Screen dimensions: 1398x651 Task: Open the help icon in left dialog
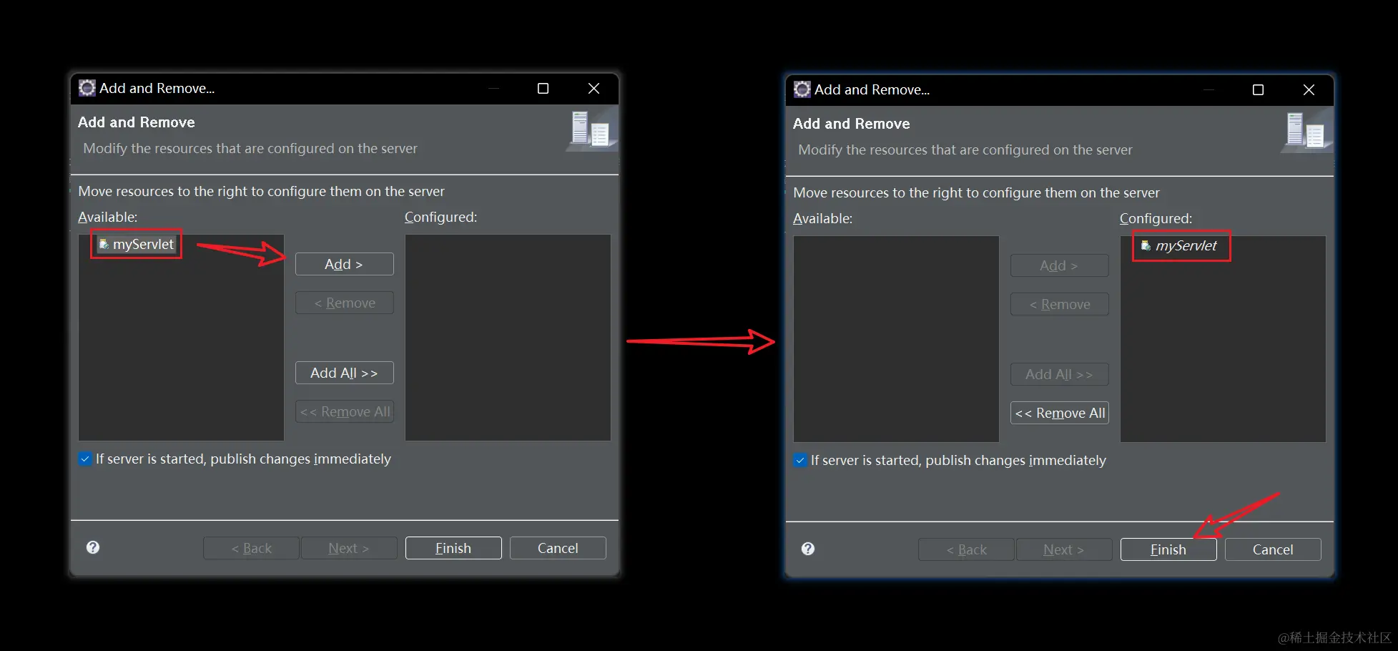coord(93,547)
